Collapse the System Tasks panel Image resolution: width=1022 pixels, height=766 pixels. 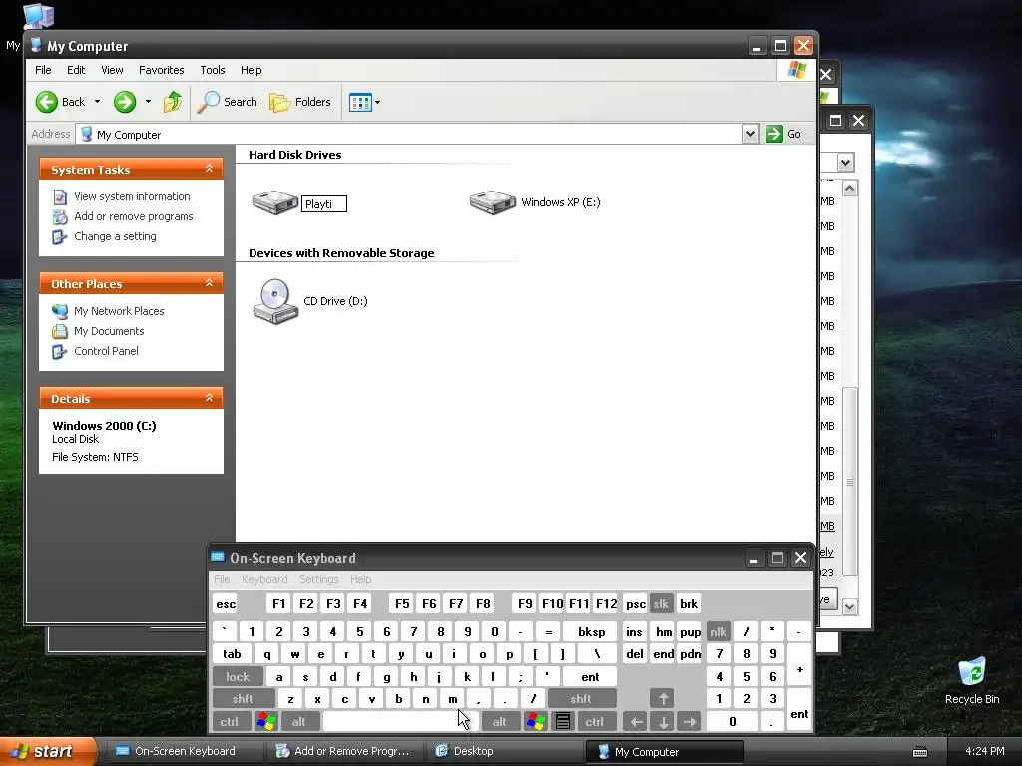209,169
